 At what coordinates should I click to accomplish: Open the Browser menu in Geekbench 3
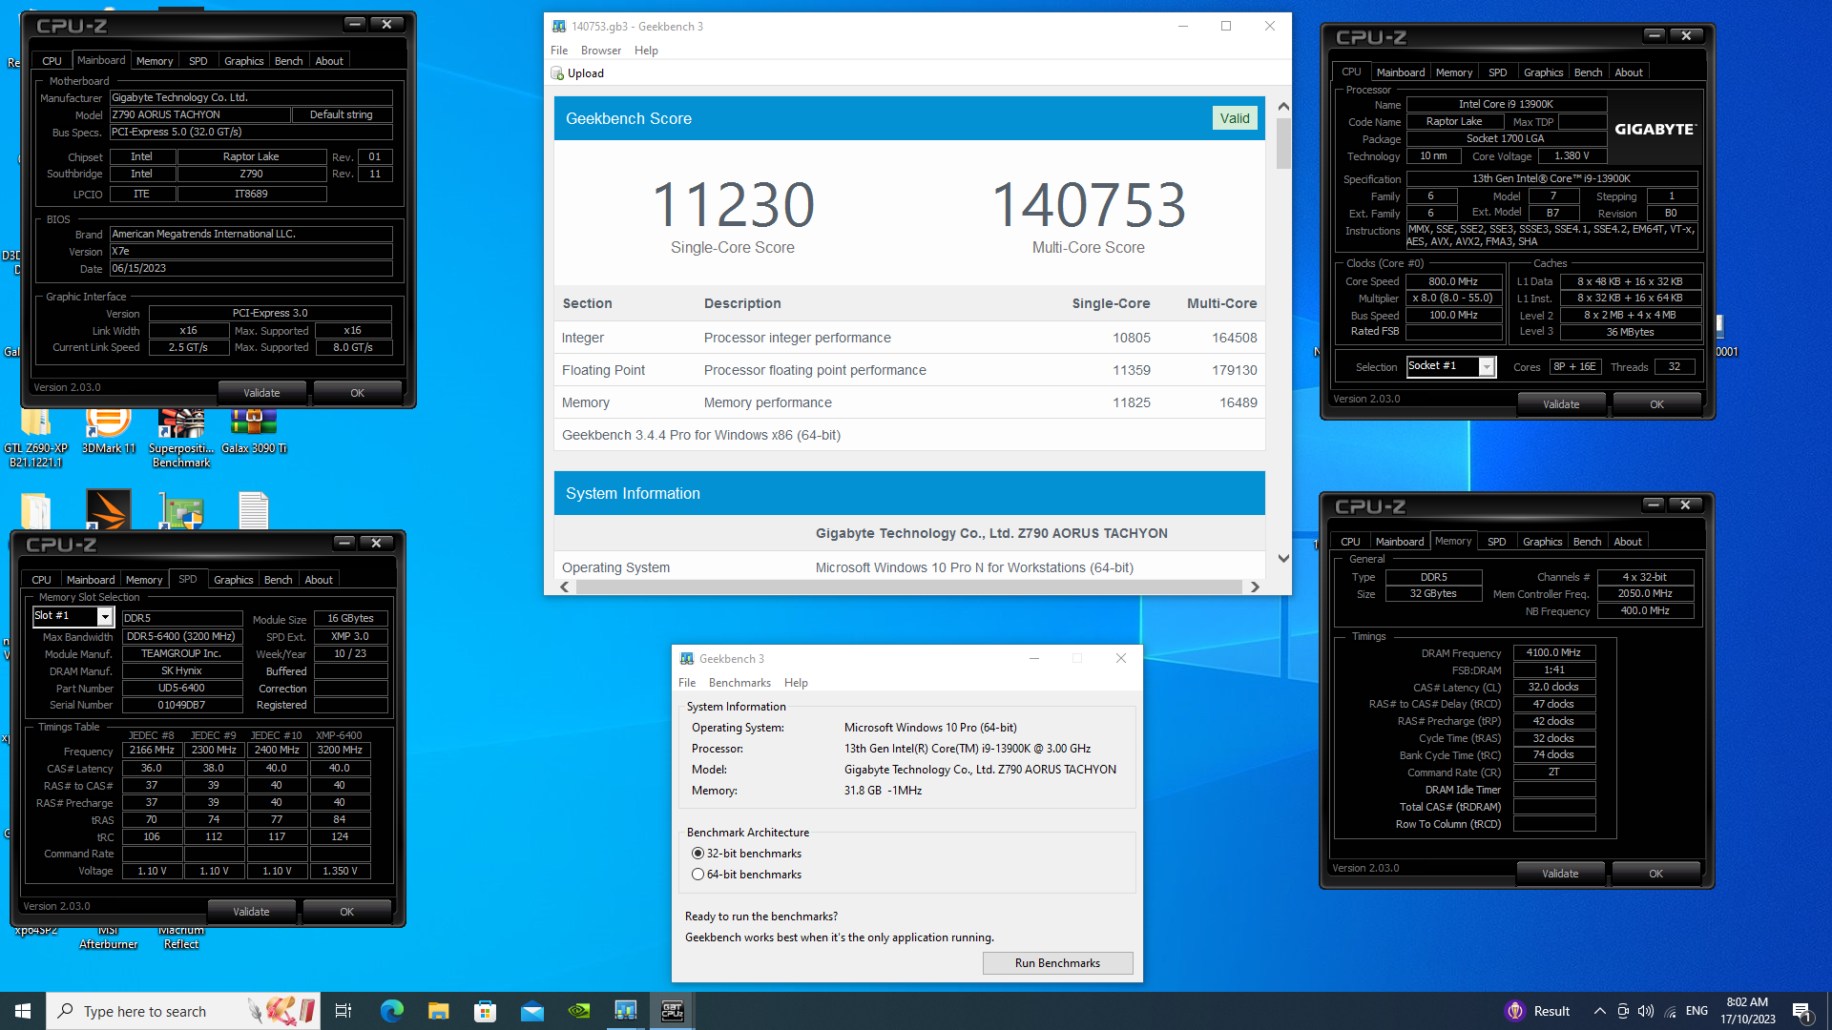601,51
